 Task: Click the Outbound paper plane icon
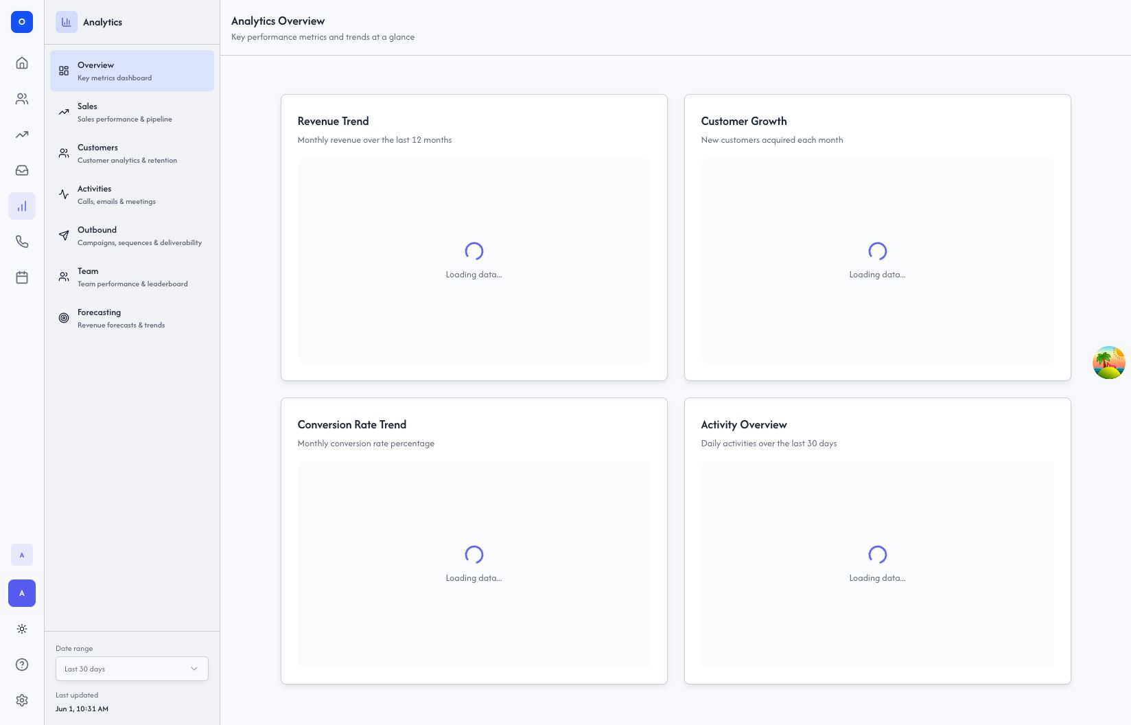(64, 235)
